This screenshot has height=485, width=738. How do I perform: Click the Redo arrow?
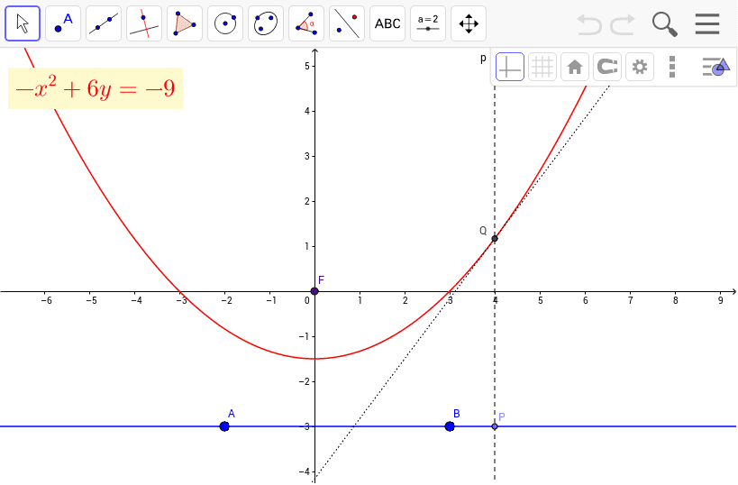[623, 24]
